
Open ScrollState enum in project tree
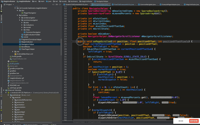pos(24,47)
